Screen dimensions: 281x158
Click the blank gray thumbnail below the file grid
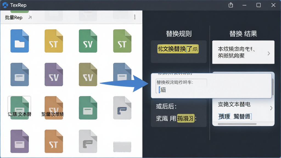(x=122, y=146)
